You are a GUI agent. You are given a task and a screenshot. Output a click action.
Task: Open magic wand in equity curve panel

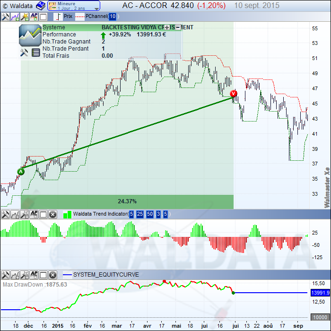[x=25, y=275]
